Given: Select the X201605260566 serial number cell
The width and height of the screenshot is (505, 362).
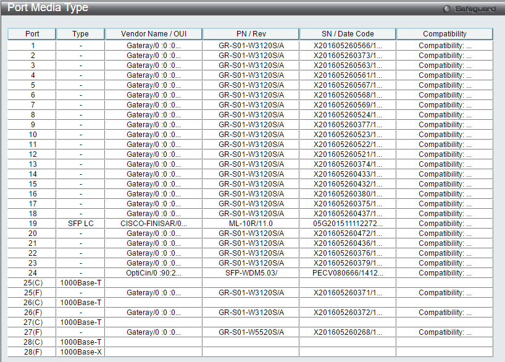Looking at the screenshot, I should [348, 46].
